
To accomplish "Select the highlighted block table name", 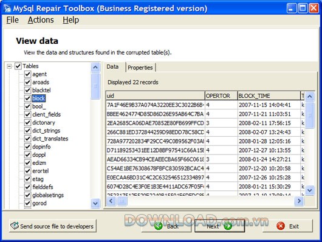I will point(39,99).
